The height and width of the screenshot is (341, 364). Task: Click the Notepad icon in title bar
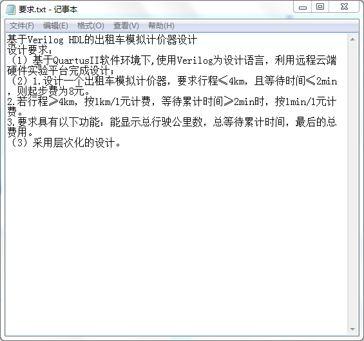(10, 10)
